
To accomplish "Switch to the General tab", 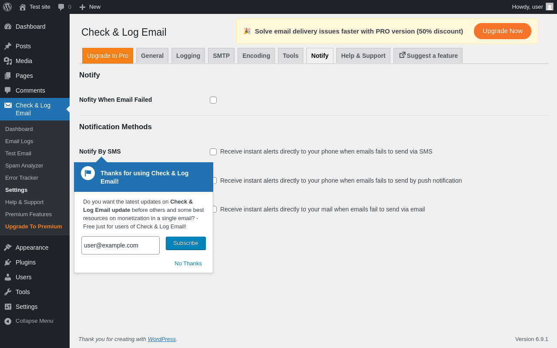I will [152, 56].
